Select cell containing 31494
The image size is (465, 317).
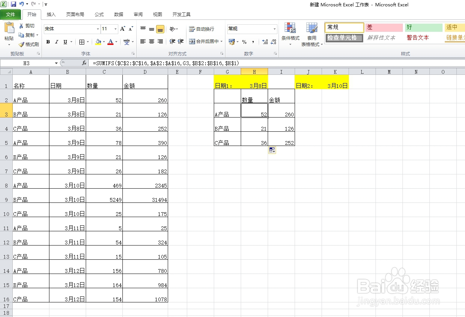(145, 196)
